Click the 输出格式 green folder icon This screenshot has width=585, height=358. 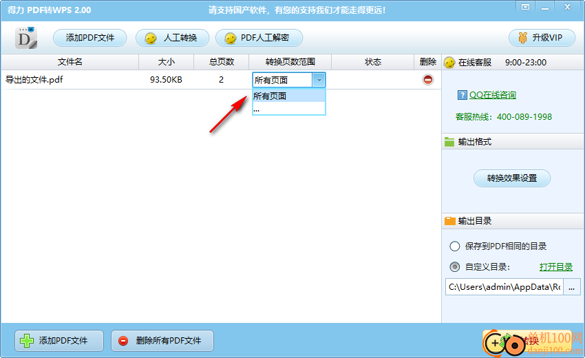(x=449, y=142)
